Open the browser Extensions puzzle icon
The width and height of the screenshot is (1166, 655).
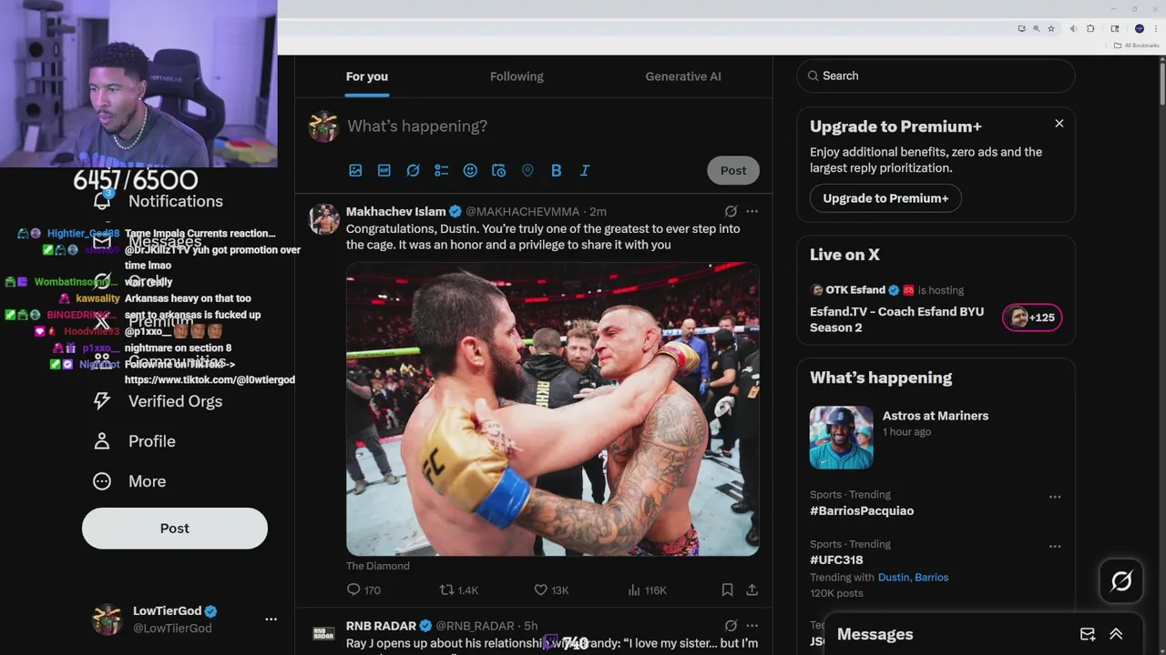pyautogui.click(x=1090, y=29)
